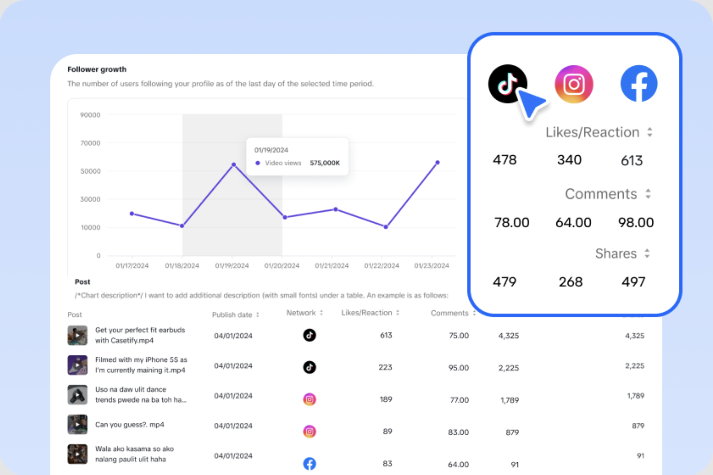The width and height of the screenshot is (713, 475).
Task: Click the 01/23/2024 data point on chart
Action: click(437, 163)
